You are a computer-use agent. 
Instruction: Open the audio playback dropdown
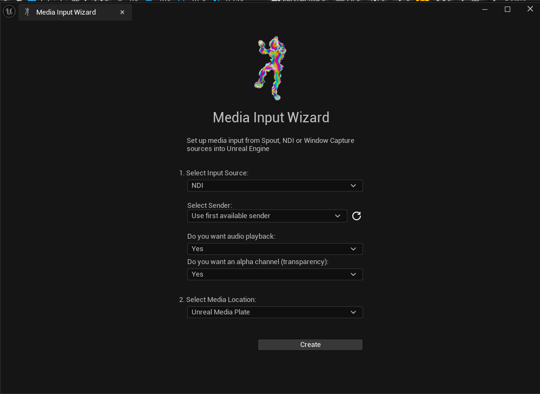pos(275,249)
